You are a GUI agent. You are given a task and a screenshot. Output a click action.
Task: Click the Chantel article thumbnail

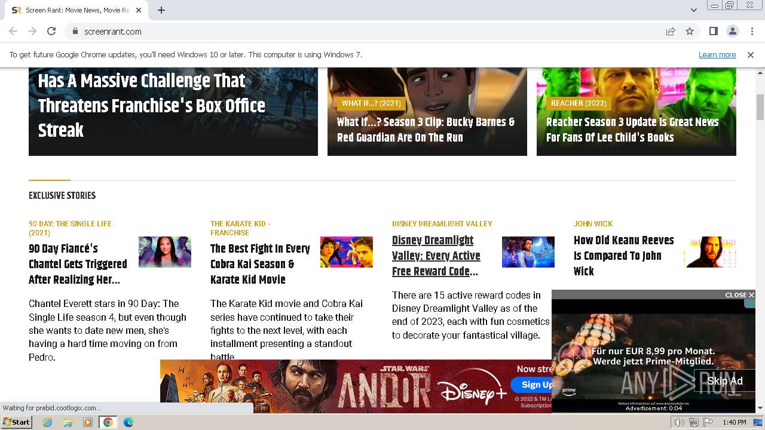165,252
